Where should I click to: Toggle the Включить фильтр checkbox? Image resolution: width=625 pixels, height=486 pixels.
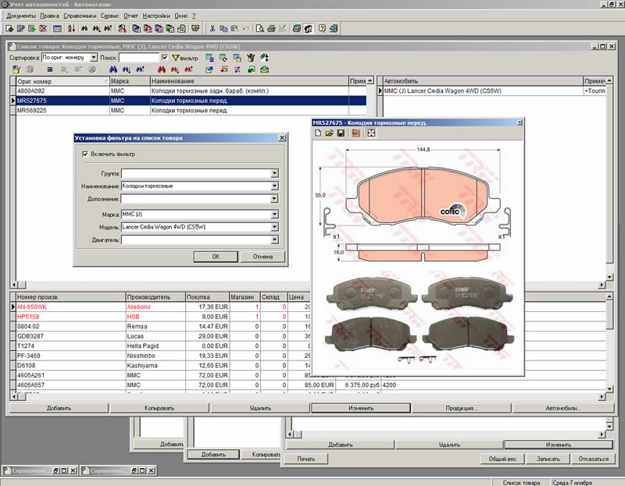pos(85,154)
